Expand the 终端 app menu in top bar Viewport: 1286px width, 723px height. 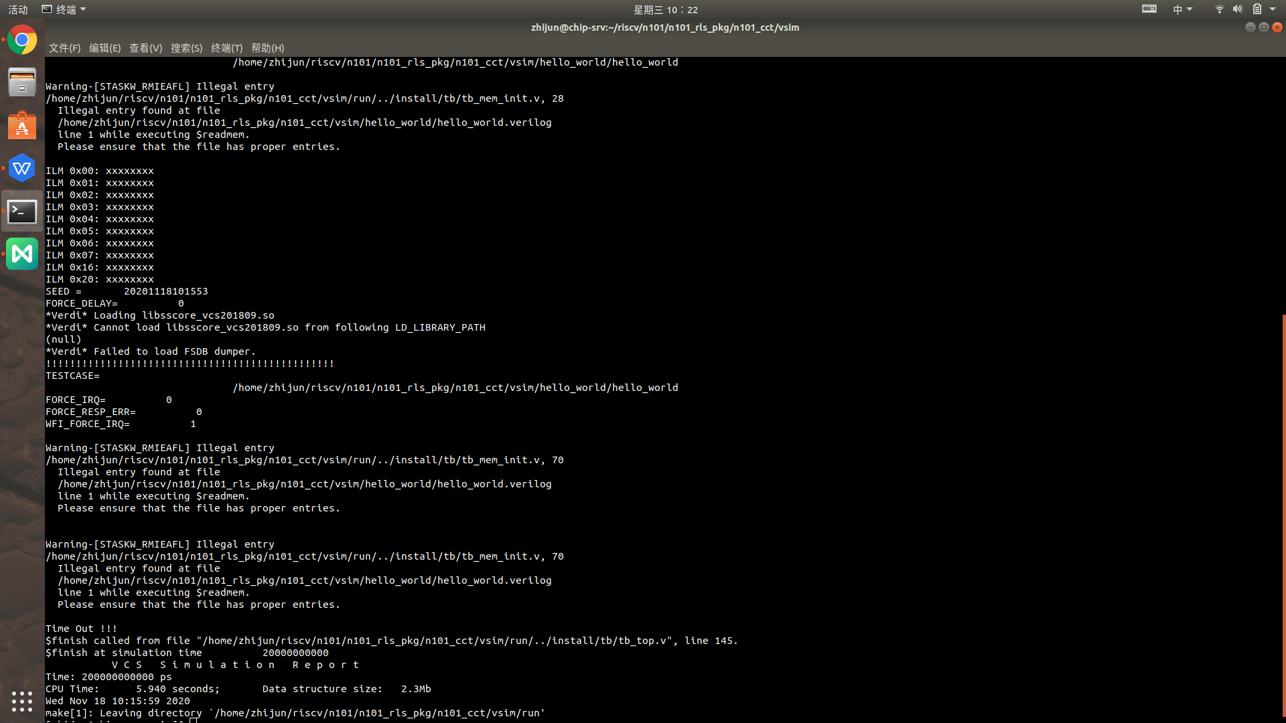tap(64, 9)
